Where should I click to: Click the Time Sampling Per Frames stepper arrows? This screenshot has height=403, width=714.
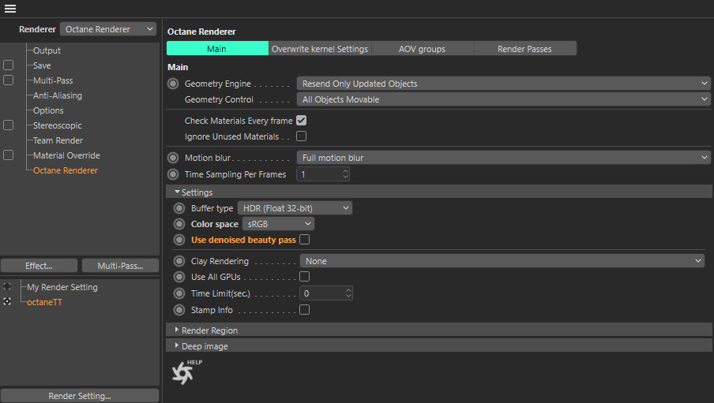tap(345, 174)
